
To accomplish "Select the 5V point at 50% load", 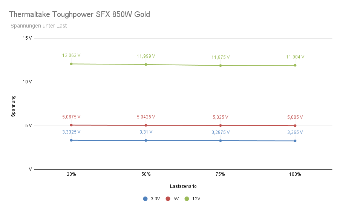I will (x=146, y=125).
